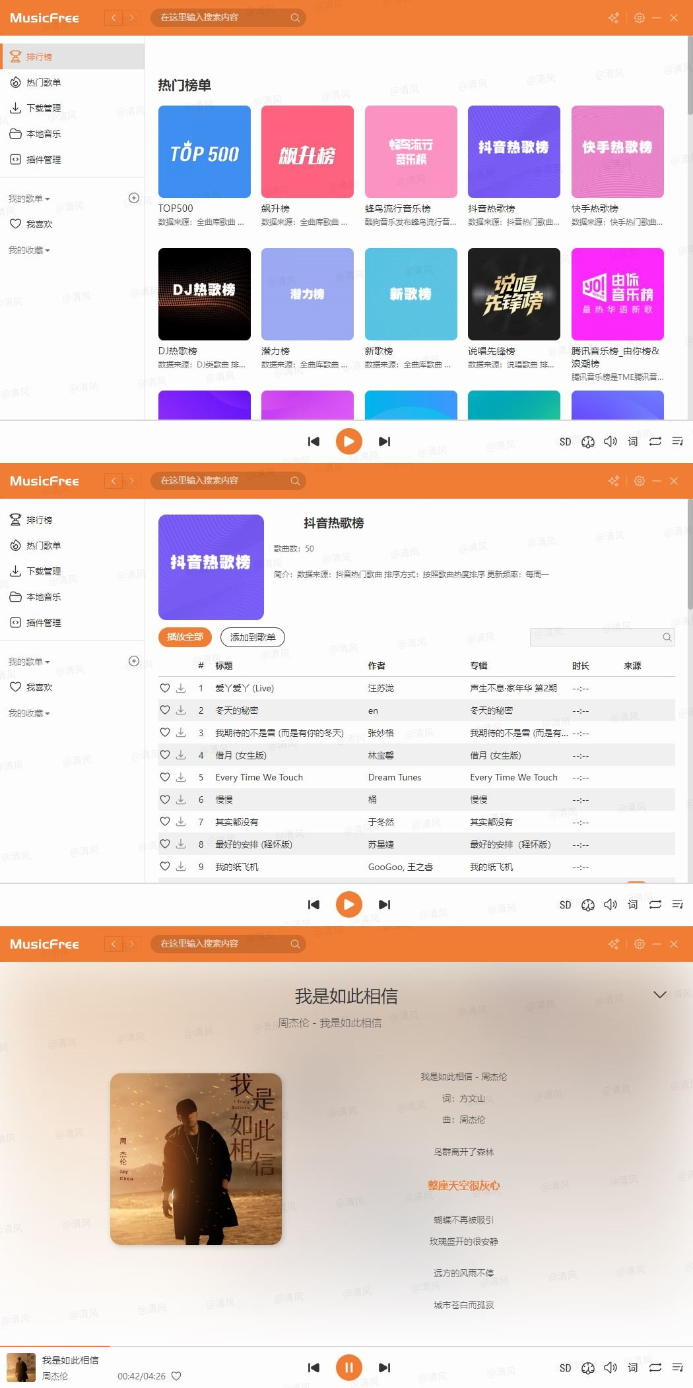
Task: Toggle the heart next to the 00:42/04:26 timer
Action: pyautogui.click(x=176, y=1376)
